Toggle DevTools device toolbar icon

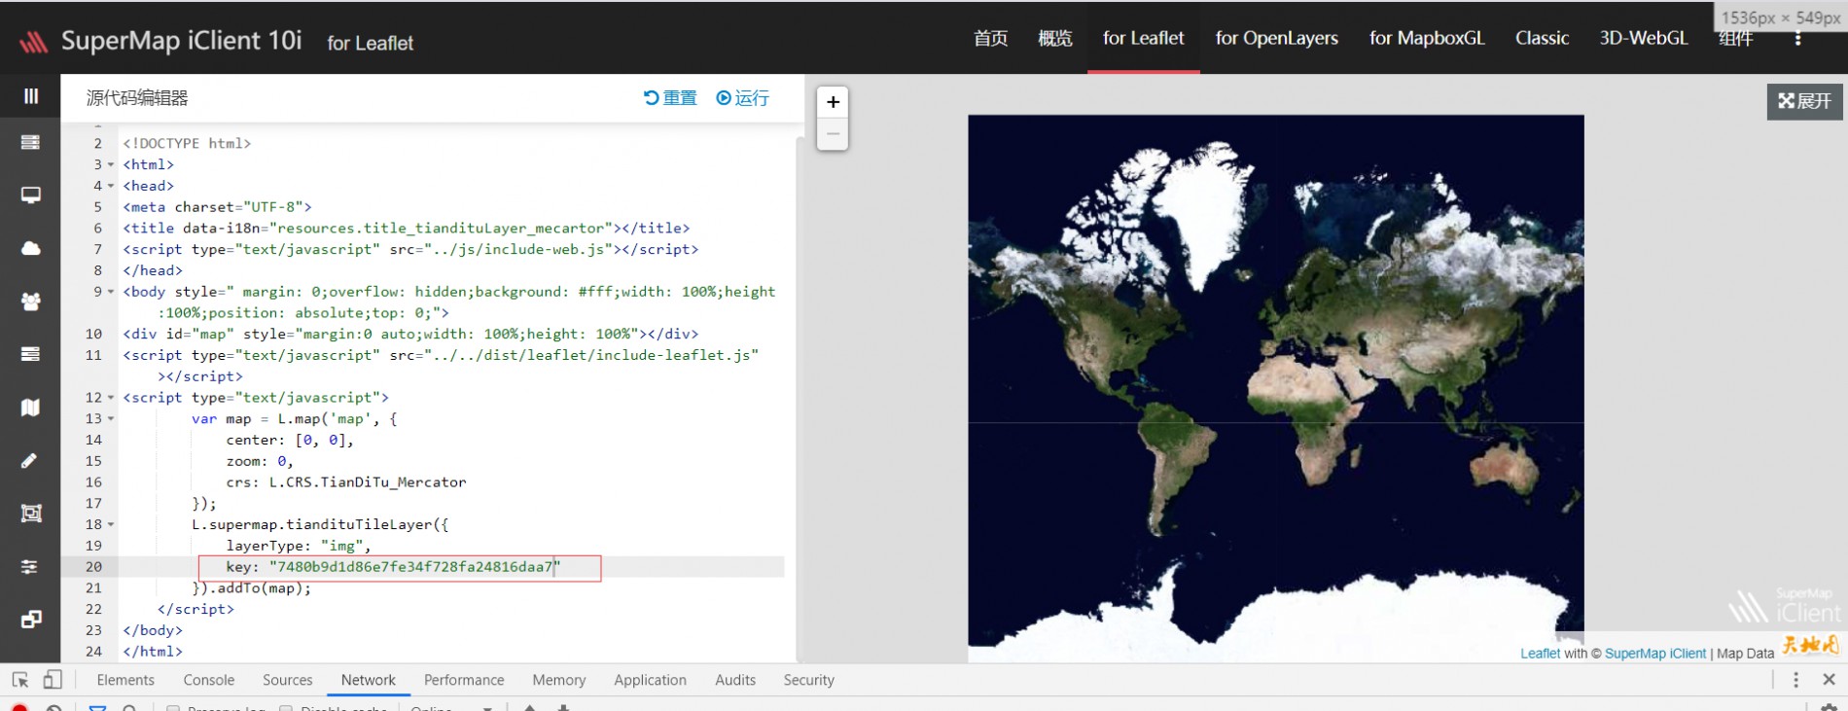(53, 680)
